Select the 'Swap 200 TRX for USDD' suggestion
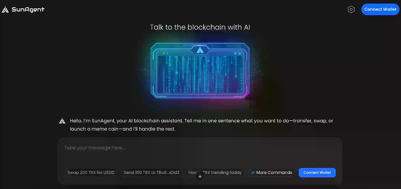 click(x=91, y=172)
